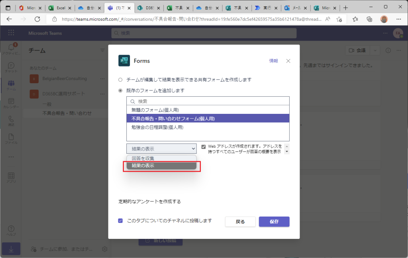This screenshot has height=258, width=408.
Task: Click the read aloud icon in address bar
Action: tap(328, 19)
